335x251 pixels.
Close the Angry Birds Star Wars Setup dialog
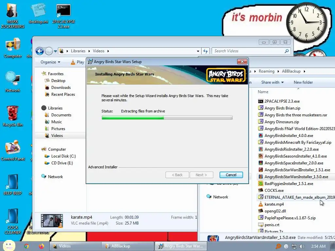tap(242, 62)
